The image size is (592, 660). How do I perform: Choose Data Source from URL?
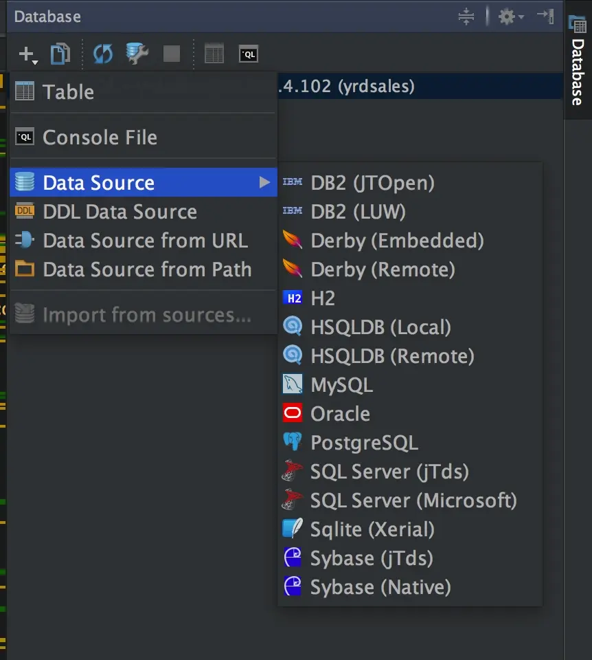[145, 241]
